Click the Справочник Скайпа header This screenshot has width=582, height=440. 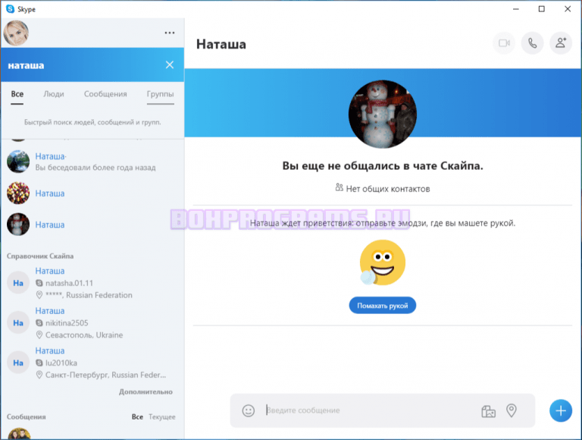pos(40,256)
